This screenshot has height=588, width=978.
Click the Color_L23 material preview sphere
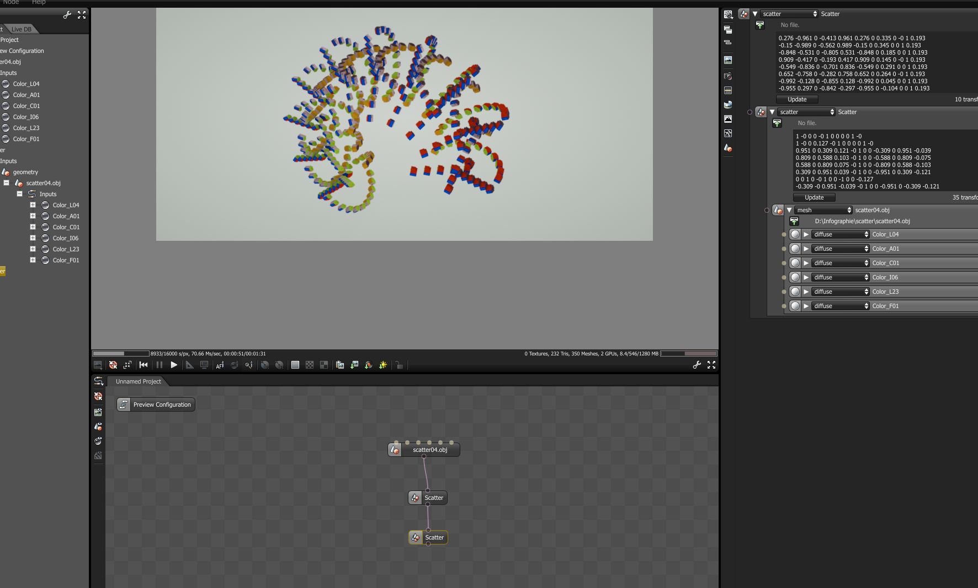(x=795, y=292)
